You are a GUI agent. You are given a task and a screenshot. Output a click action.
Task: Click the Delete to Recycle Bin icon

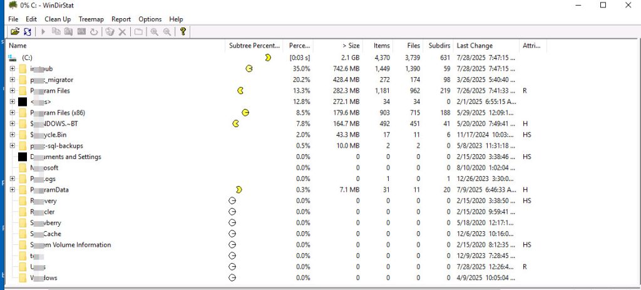click(110, 32)
